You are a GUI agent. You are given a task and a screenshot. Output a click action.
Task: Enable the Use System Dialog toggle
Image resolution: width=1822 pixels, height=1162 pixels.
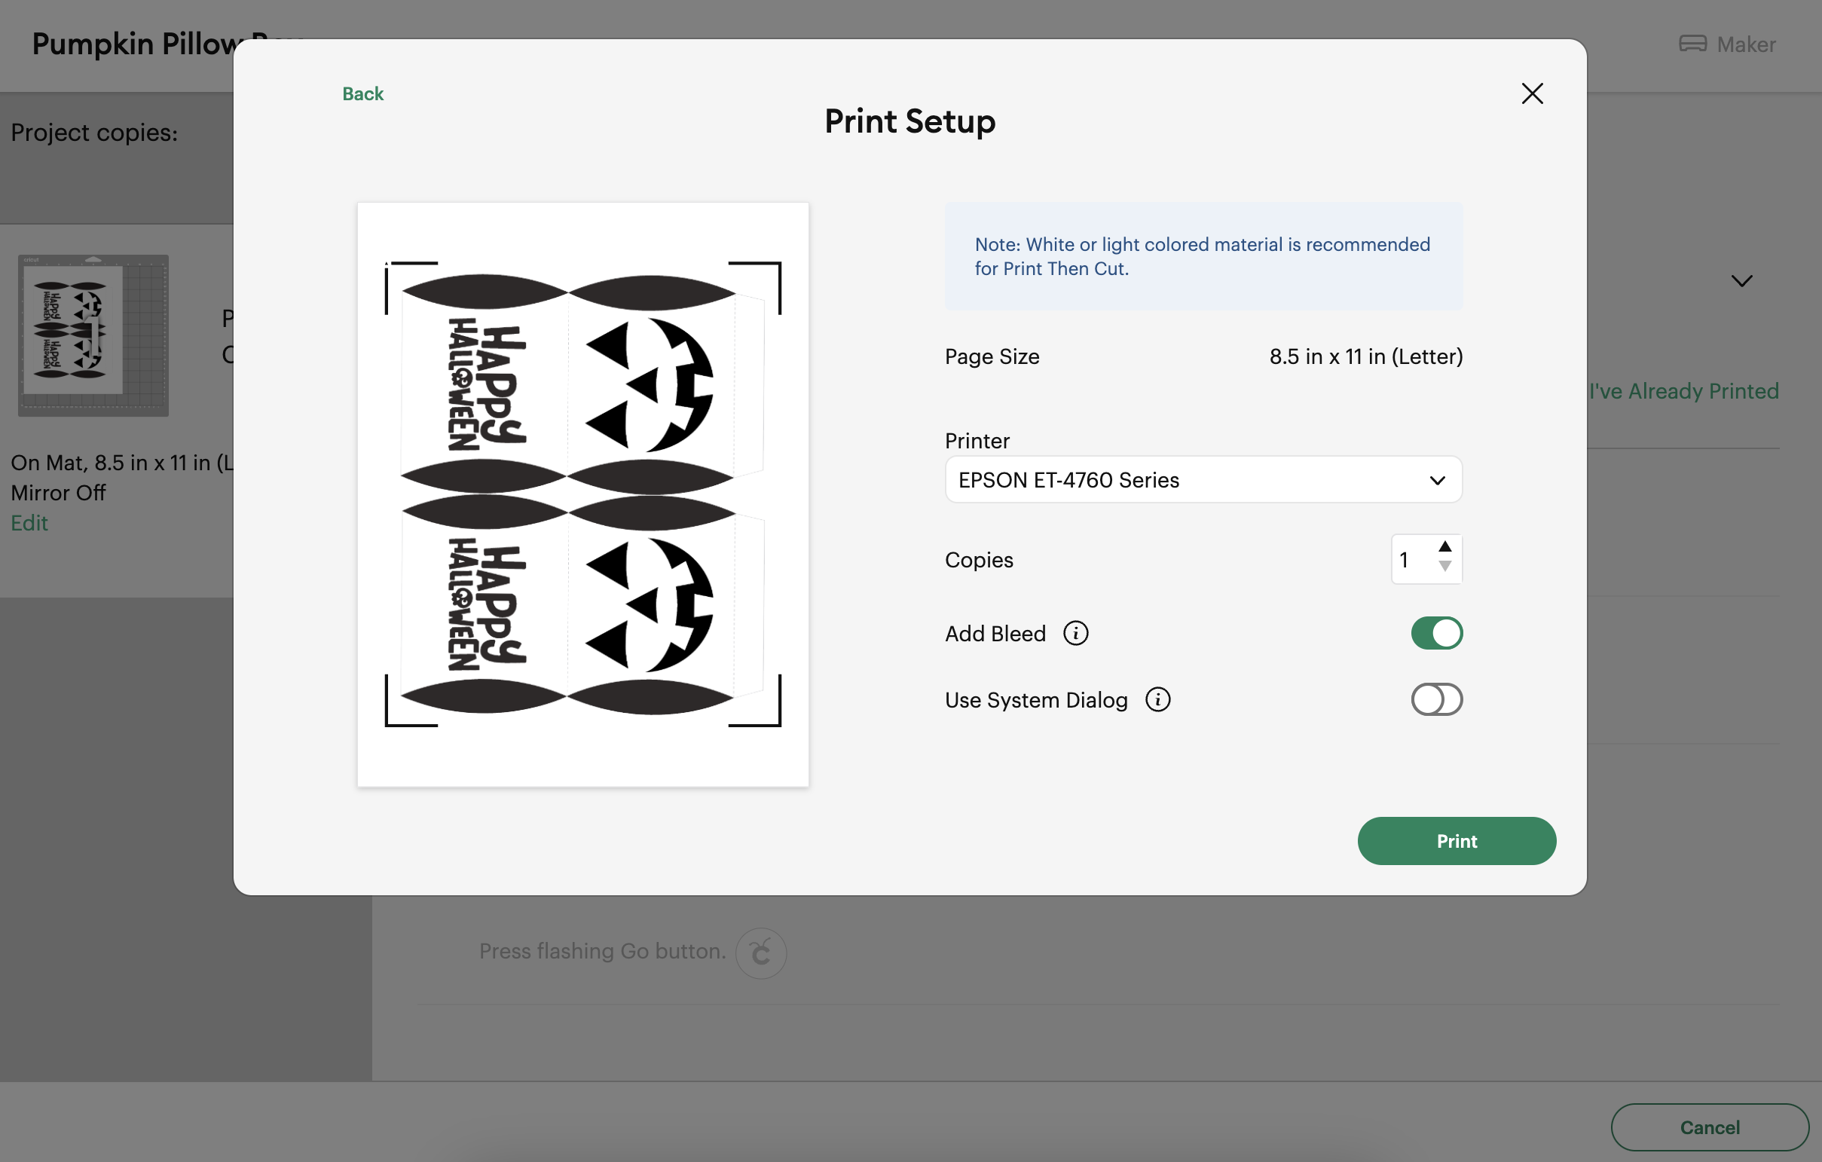coord(1436,700)
